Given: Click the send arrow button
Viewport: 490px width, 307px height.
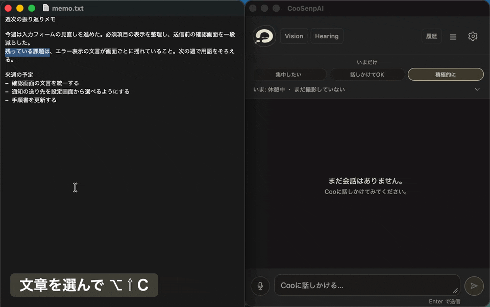Looking at the screenshot, I should click(474, 286).
